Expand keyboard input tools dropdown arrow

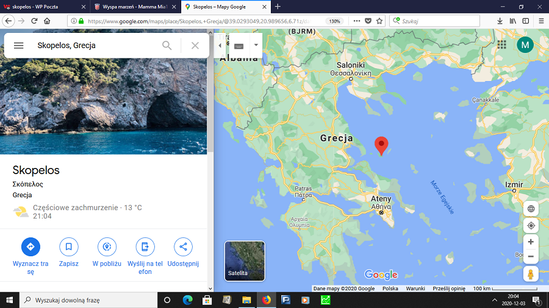point(256,46)
